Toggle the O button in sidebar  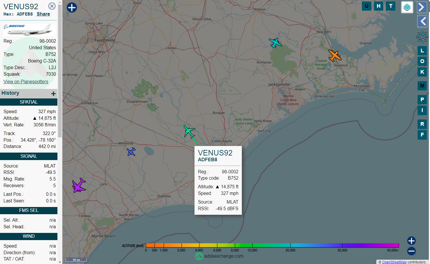tap(422, 61)
